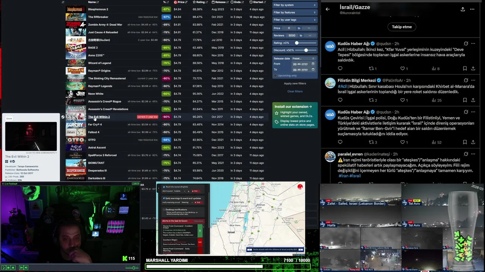Adjust the Rating slider handle
This screenshot has width=485, height=272.
point(297,43)
